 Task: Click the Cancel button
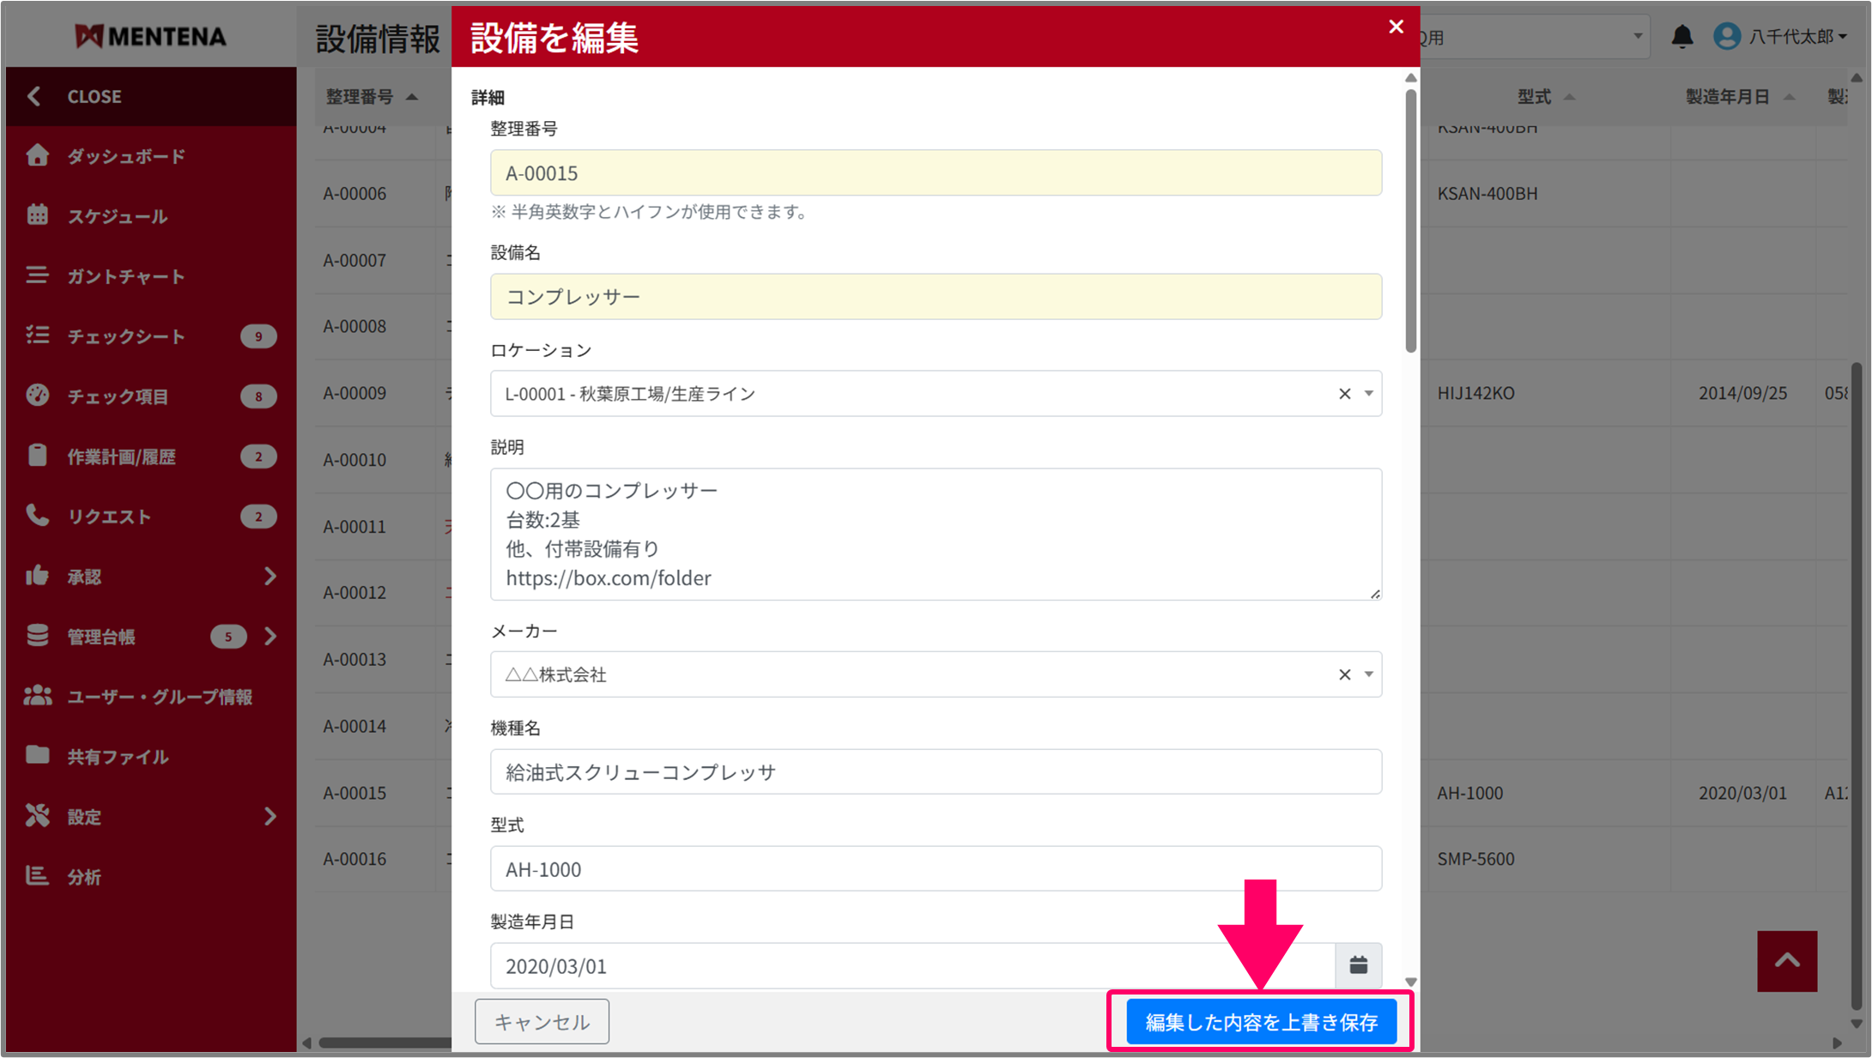tap(542, 1021)
